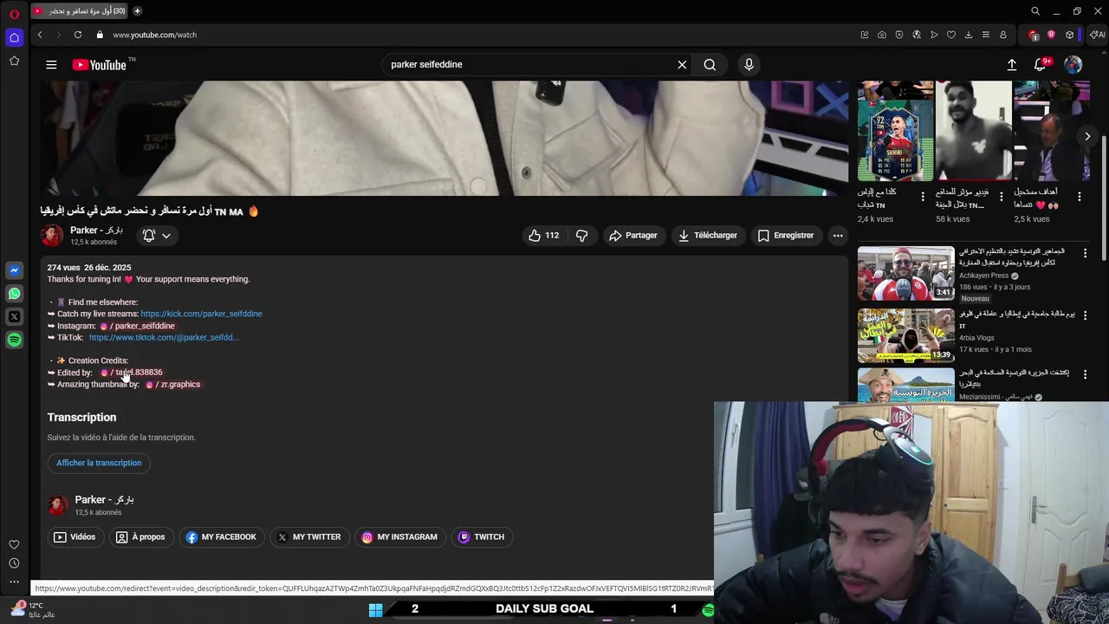Screen dimensions: 1109x624
Task: Open Spotify in Opera sidebar
Action: click(14, 341)
